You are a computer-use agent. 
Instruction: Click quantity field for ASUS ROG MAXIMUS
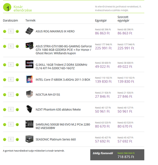pos(11,31)
